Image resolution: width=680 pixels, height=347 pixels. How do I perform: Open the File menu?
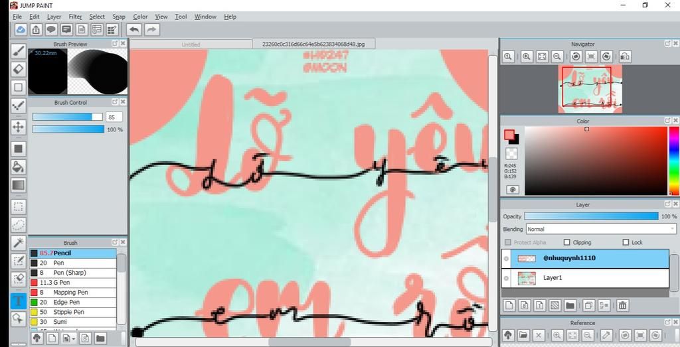(x=17, y=17)
